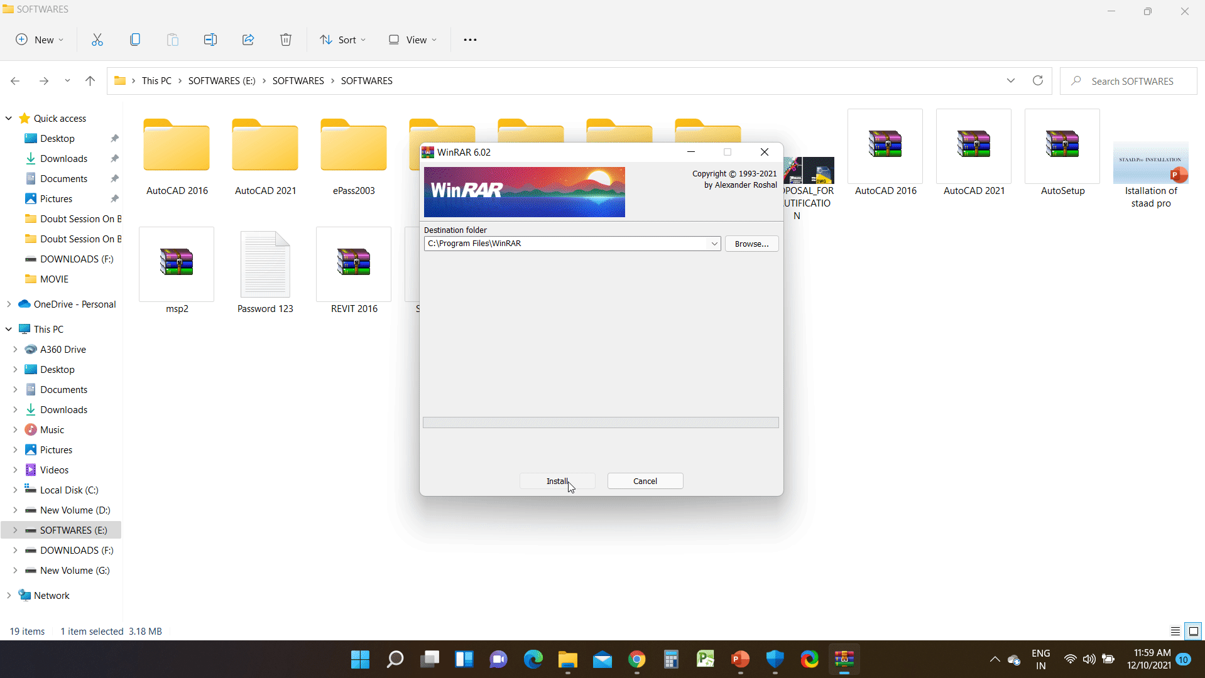Select the AutoCAD 2016 folder
The width and height of the screenshot is (1205, 678).
(x=177, y=156)
